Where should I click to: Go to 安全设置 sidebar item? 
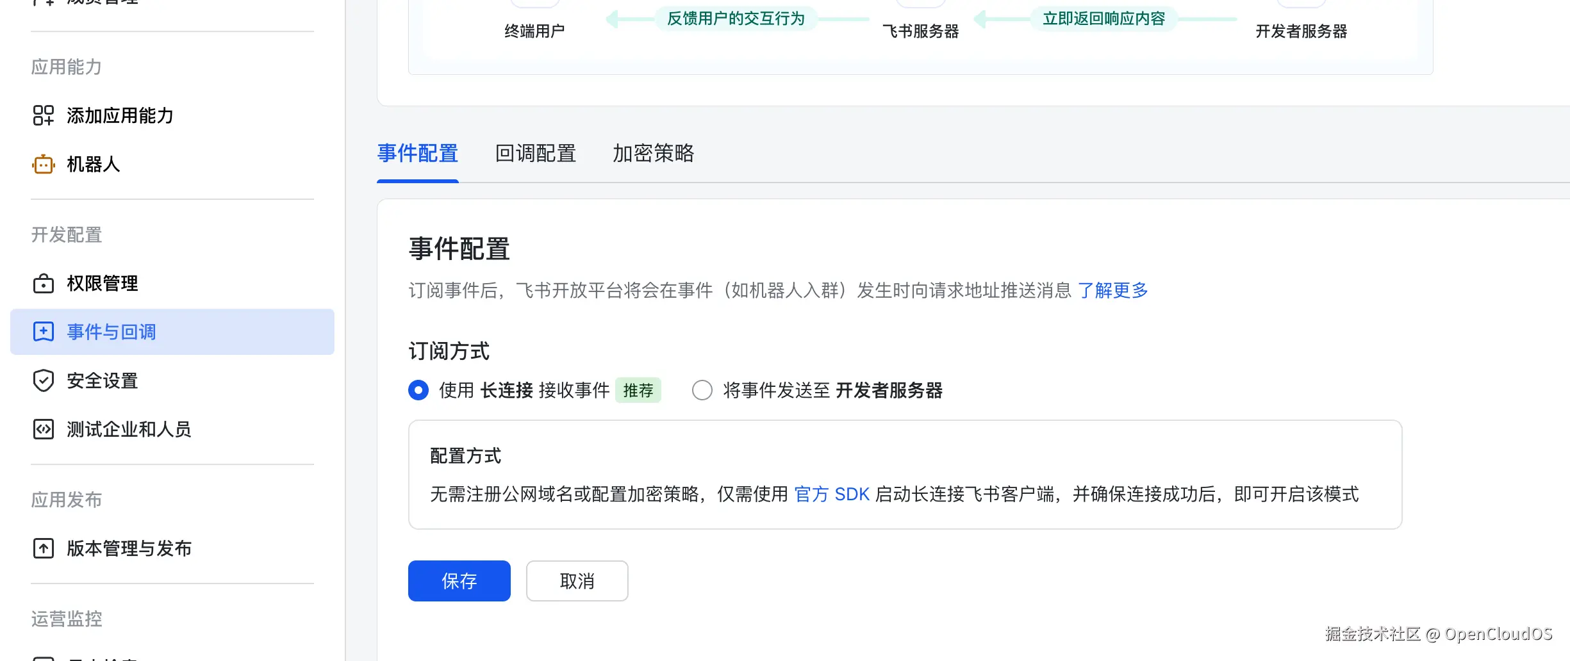[103, 380]
